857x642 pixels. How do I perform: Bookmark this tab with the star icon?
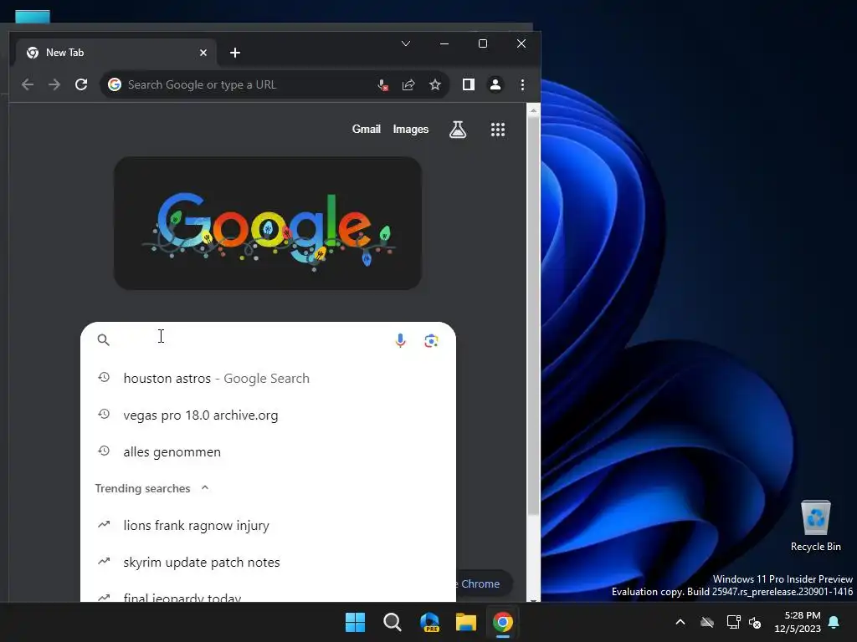click(x=434, y=84)
